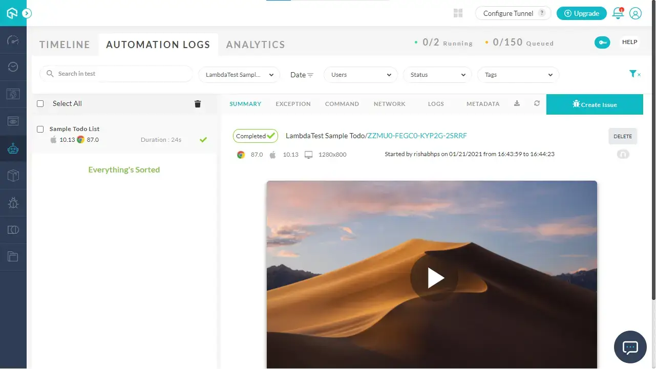The height and width of the screenshot is (369, 656).
Task: Open the Tags dropdown
Action: click(x=518, y=75)
